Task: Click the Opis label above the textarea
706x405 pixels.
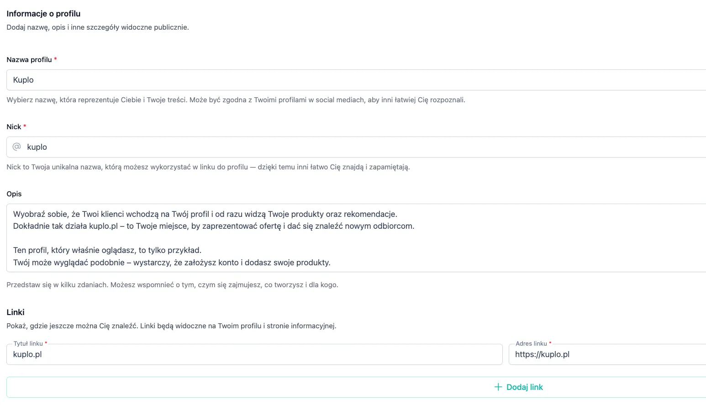Action: [14, 194]
